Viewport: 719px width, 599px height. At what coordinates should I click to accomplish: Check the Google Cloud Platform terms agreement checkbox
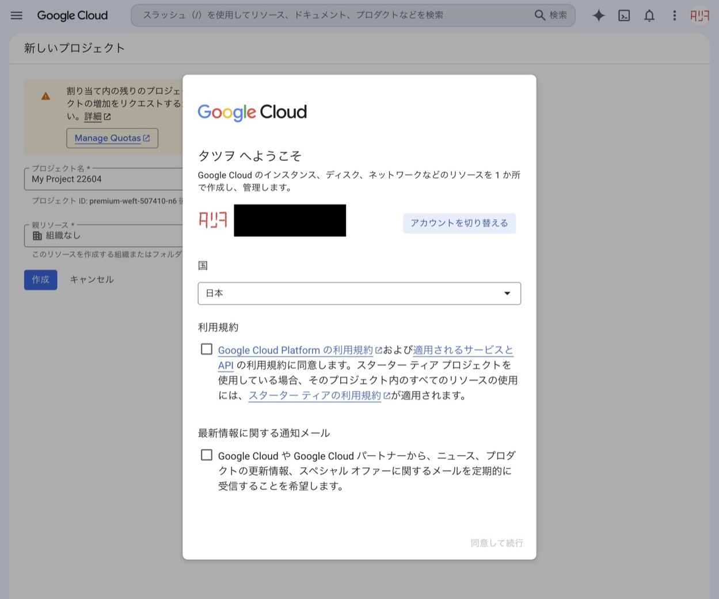(x=207, y=349)
